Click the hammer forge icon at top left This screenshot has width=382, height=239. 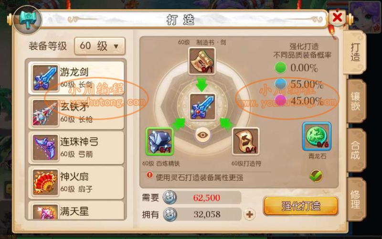click(x=28, y=20)
